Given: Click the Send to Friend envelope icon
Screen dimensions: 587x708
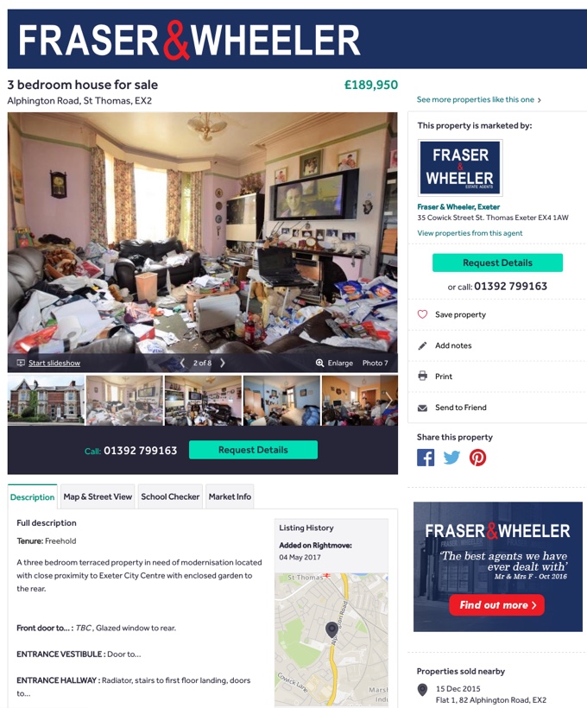Looking at the screenshot, I should [x=423, y=408].
